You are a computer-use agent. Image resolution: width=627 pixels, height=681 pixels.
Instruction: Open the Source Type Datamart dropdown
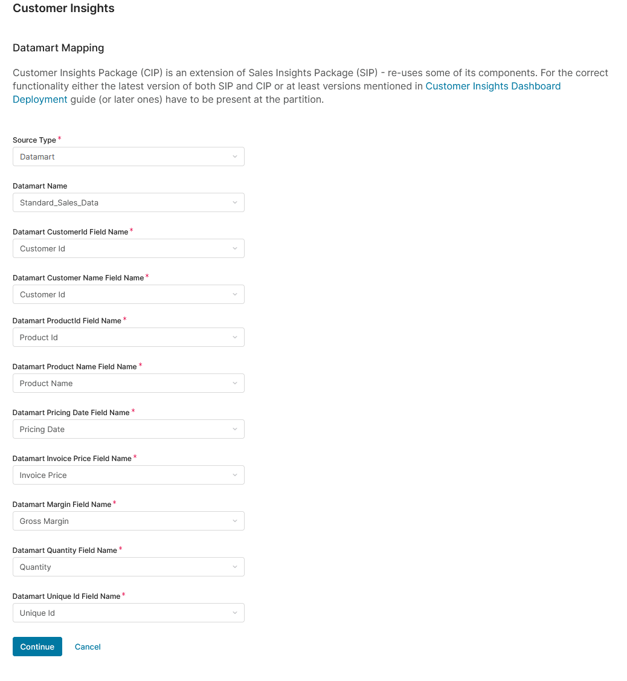tap(128, 157)
